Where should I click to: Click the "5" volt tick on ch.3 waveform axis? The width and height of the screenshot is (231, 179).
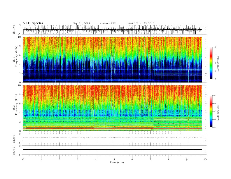pos(20,134)
